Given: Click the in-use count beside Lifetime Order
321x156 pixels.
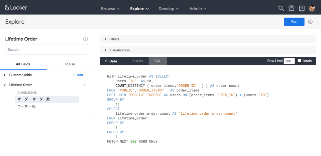Looking at the screenshot, I should (85, 85).
